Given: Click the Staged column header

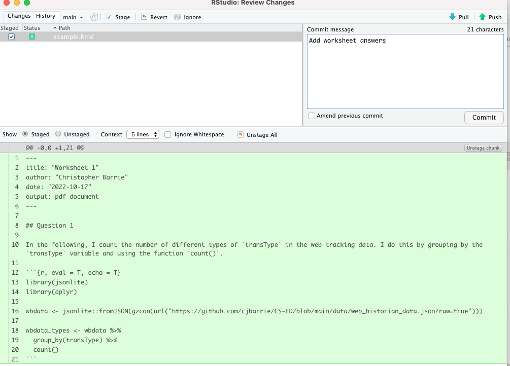Looking at the screenshot, I should tap(10, 28).
